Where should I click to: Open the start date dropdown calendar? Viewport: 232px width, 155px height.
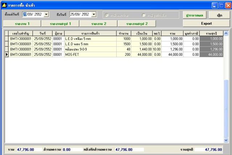coord(46,14)
